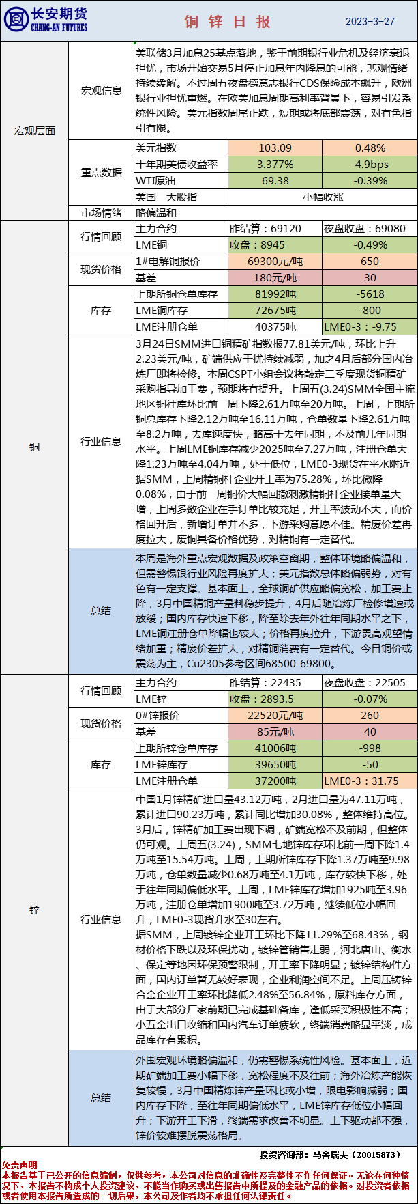Click the LME锌库存 label
418x1204 pixels.
pos(181,764)
